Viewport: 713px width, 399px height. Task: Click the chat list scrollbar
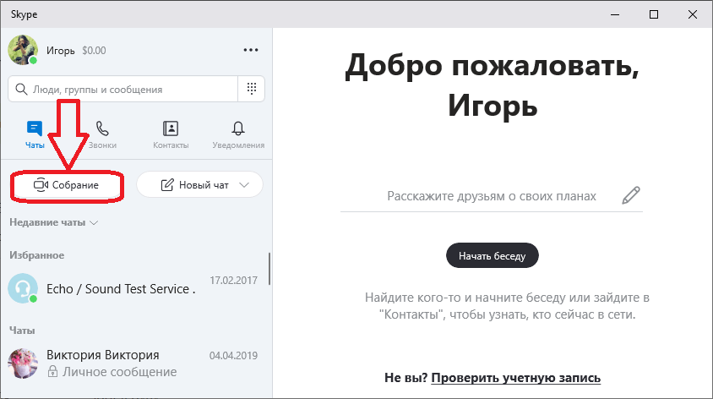(x=269, y=271)
